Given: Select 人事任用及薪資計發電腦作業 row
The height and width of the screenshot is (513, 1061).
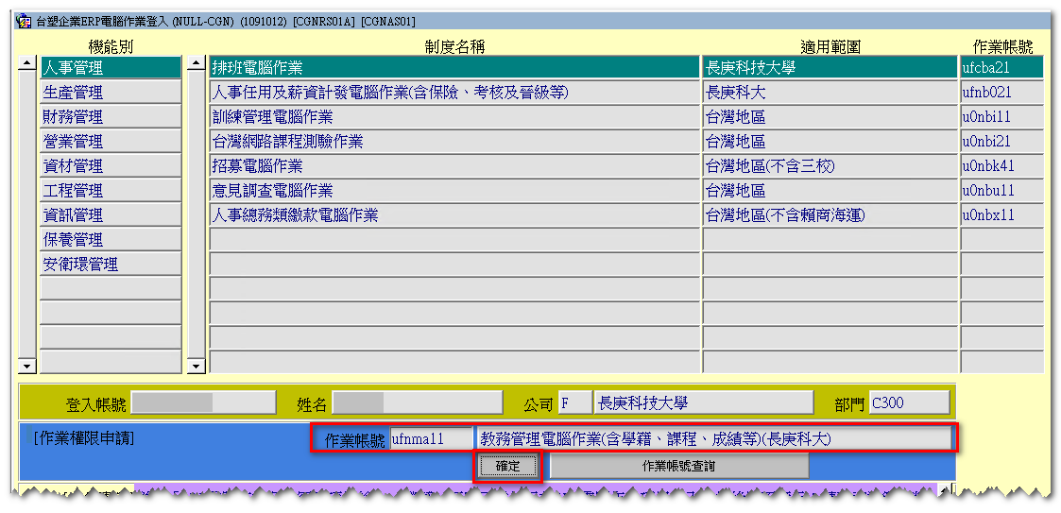Looking at the screenshot, I should [454, 92].
